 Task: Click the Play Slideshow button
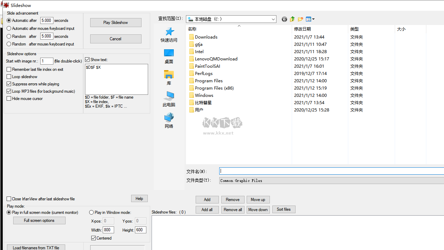coord(116,23)
